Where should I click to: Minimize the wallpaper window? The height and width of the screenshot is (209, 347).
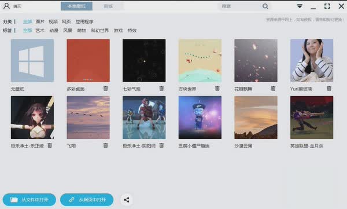click(313, 8)
